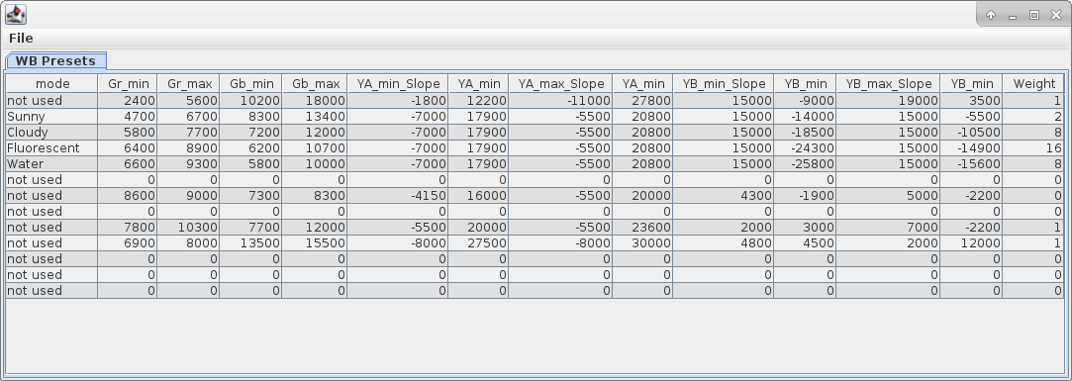Select Sunny's -14000 cell
This screenshot has height=381, width=1072.
(x=806, y=117)
